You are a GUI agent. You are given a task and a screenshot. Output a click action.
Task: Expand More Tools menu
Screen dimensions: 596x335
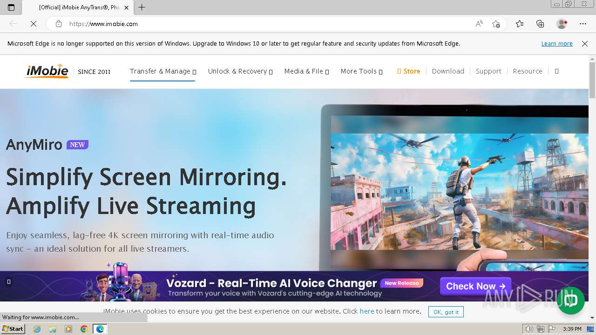pyautogui.click(x=361, y=71)
